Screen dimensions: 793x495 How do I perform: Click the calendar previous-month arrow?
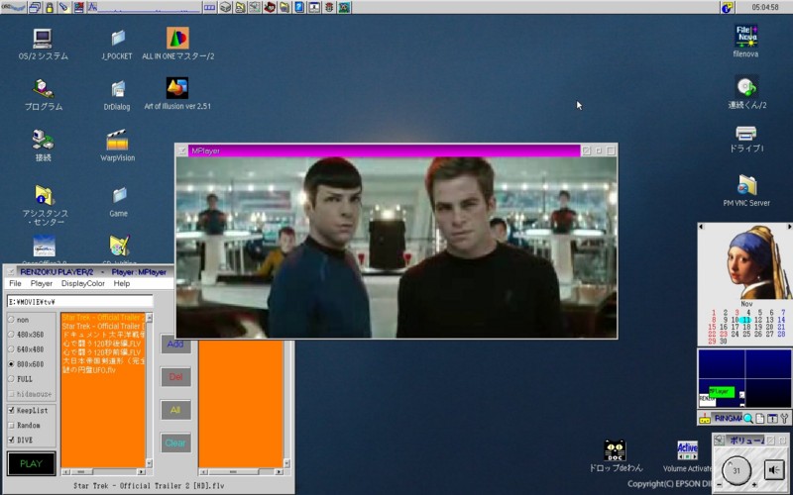[x=701, y=227]
